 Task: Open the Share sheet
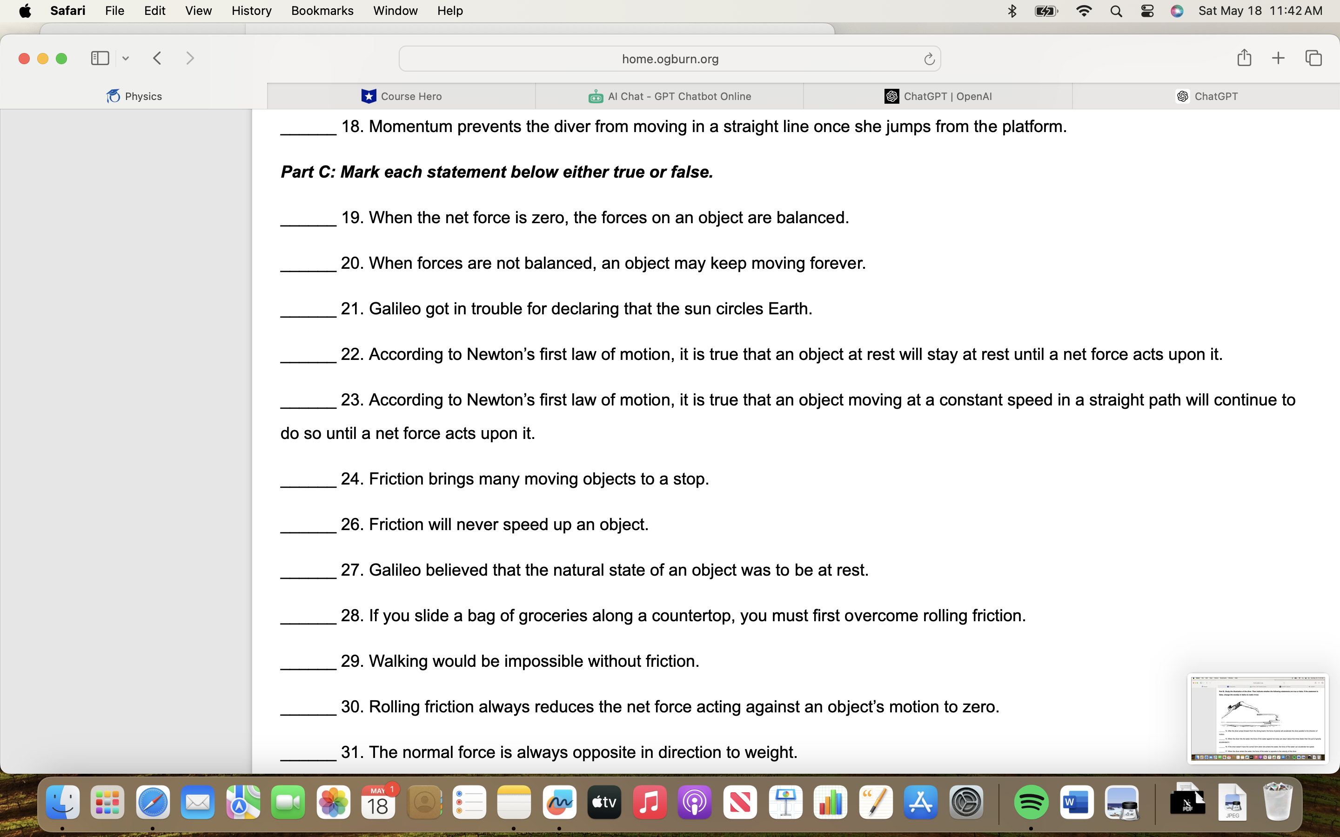(x=1244, y=58)
